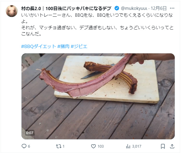This screenshot has width=181, height=153.
Task: Open the #ジビエ hashtag link
Action: [79, 47]
